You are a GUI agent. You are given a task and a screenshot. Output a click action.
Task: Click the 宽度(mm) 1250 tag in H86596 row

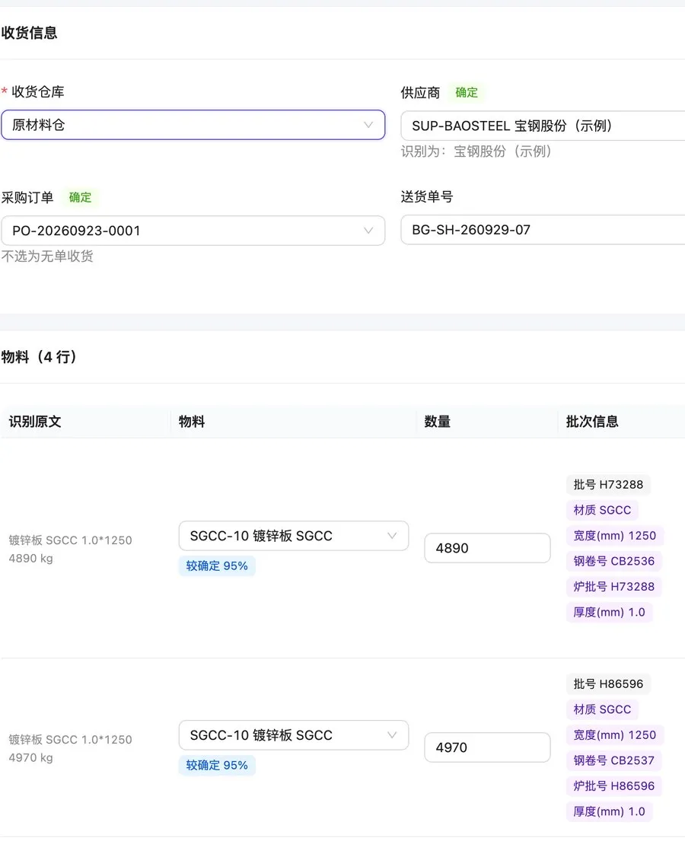[615, 734]
